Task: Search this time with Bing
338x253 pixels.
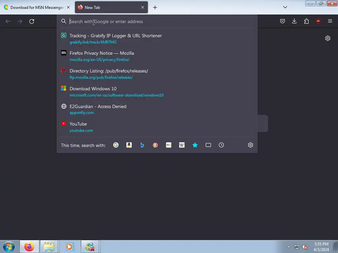Action: tap(142, 145)
